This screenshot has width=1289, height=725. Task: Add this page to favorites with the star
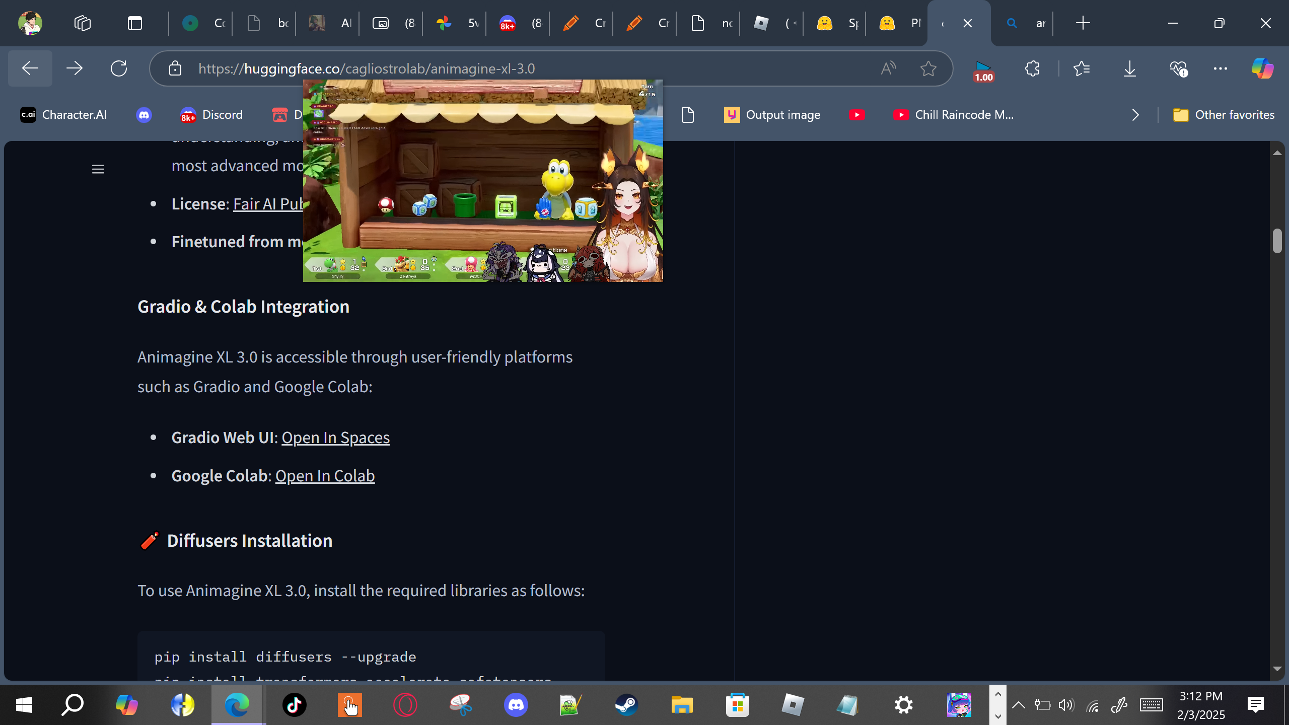(x=928, y=68)
